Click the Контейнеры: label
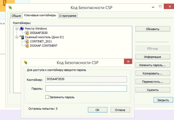 [x=22, y=23]
